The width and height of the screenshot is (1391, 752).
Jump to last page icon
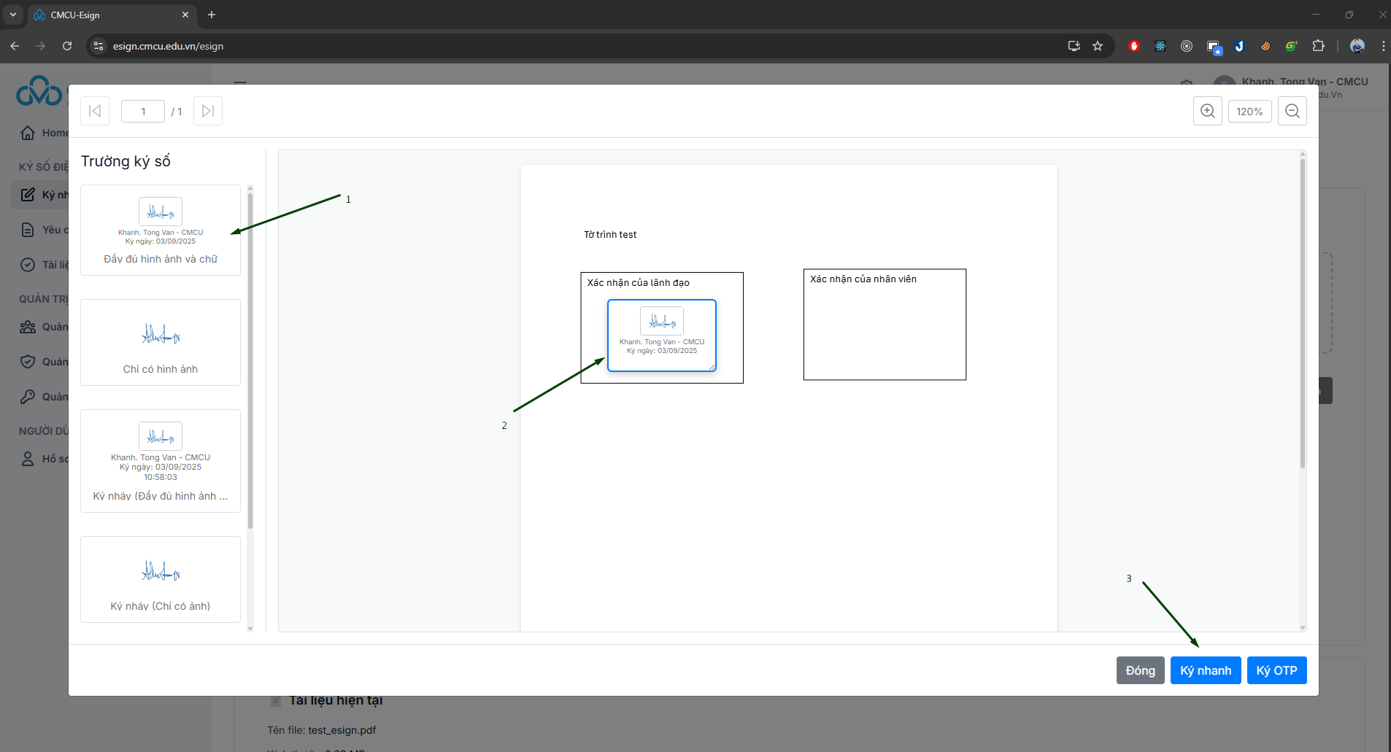click(x=208, y=112)
